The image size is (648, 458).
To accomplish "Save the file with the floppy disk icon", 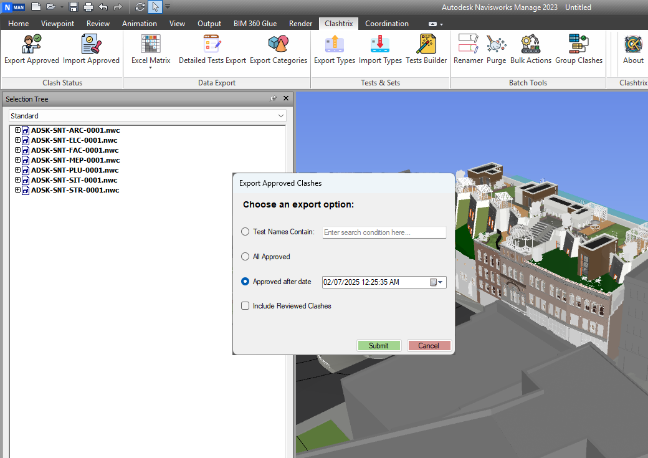I will (74, 7).
